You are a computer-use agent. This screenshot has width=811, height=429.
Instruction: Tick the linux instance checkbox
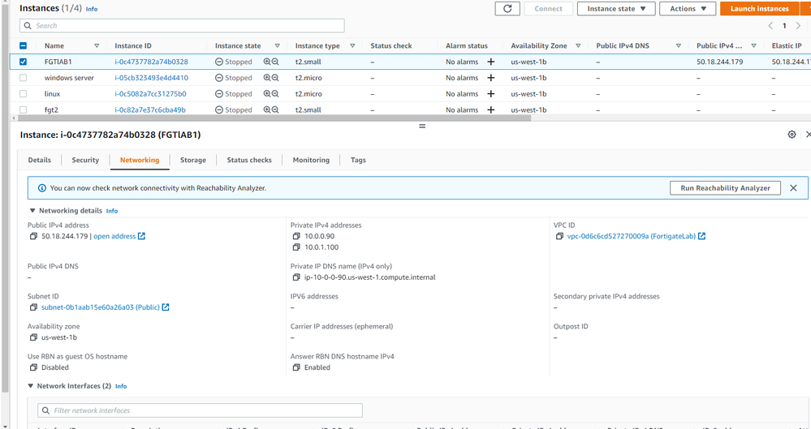pyautogui.click(x=23, y=94)
